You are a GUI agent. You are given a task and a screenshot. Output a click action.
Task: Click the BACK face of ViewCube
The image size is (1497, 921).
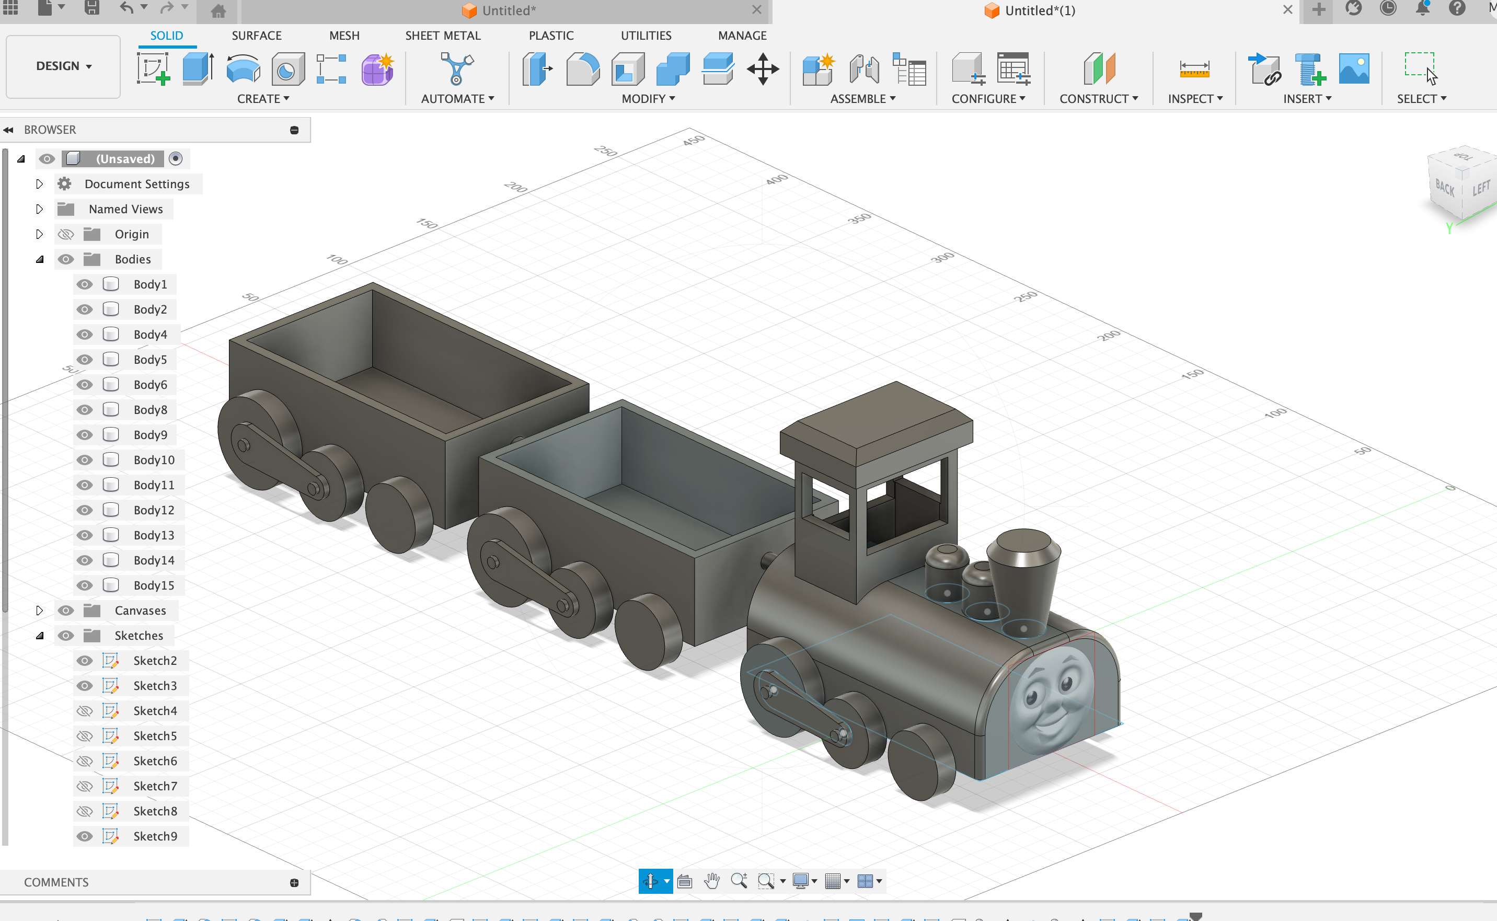click(x=1445, y=188)
